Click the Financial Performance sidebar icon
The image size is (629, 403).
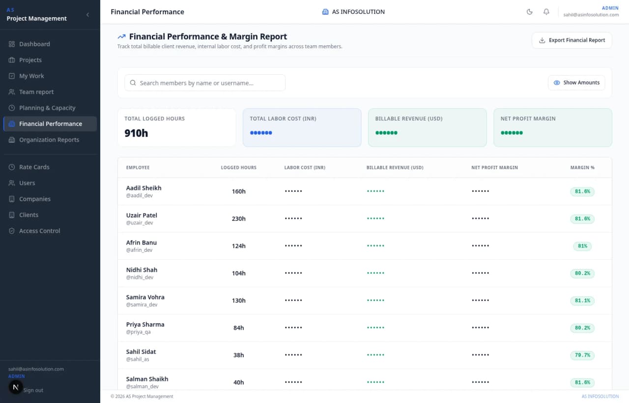(12, 124)
